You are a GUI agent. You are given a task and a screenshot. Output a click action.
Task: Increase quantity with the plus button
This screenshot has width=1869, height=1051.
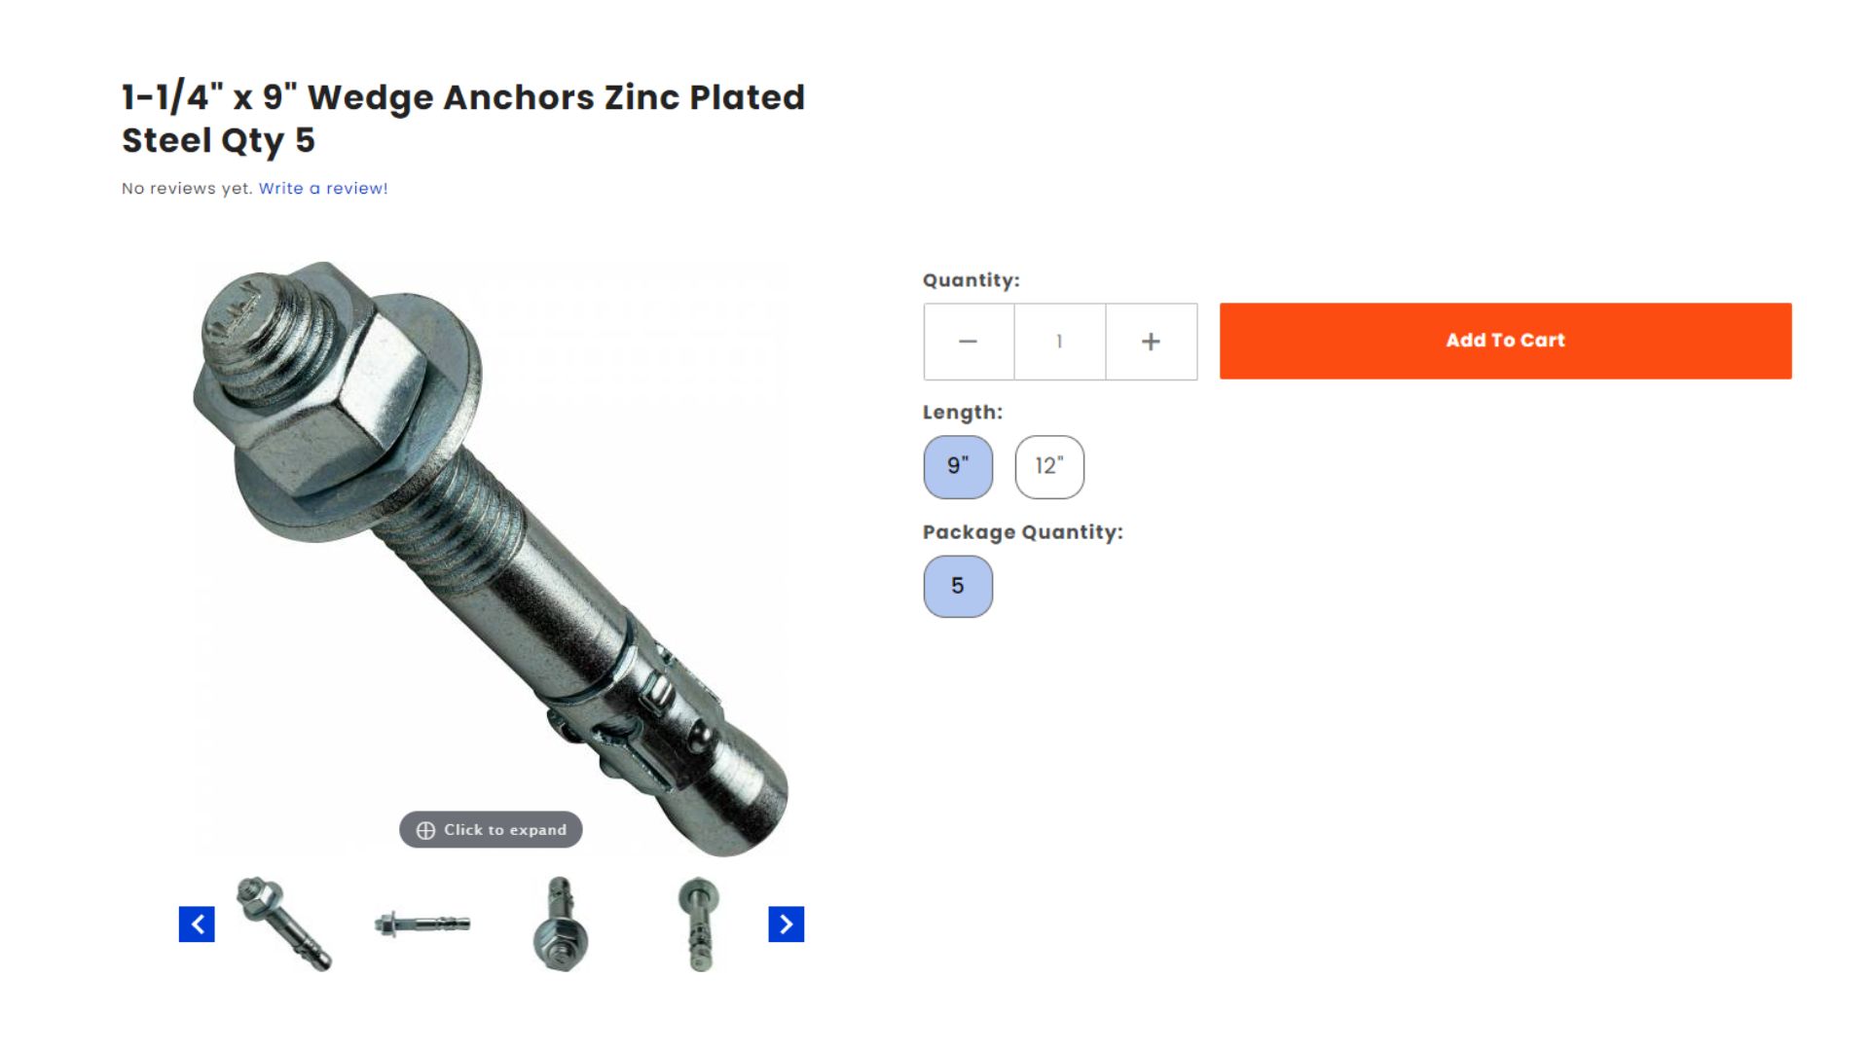[1151, 342]
